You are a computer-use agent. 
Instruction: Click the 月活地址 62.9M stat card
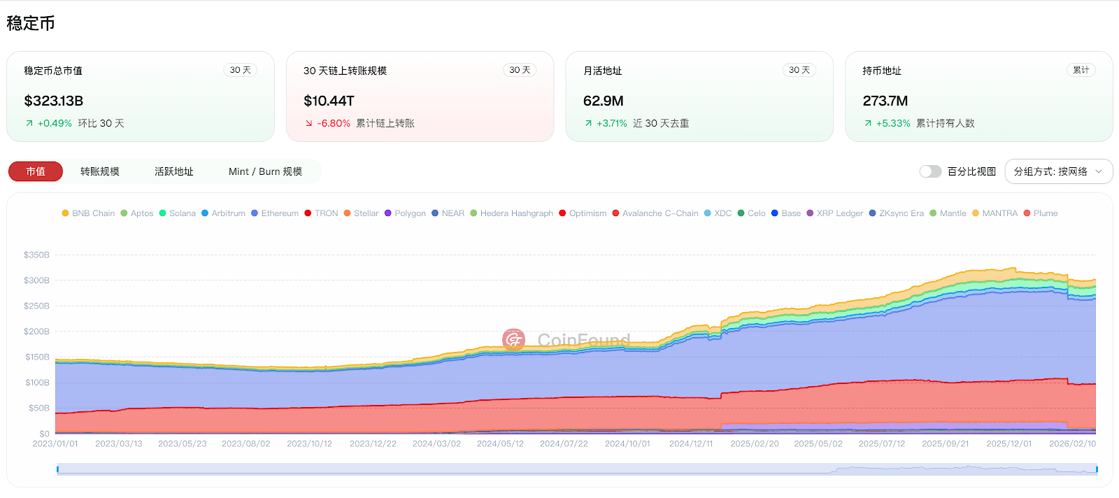699,97
